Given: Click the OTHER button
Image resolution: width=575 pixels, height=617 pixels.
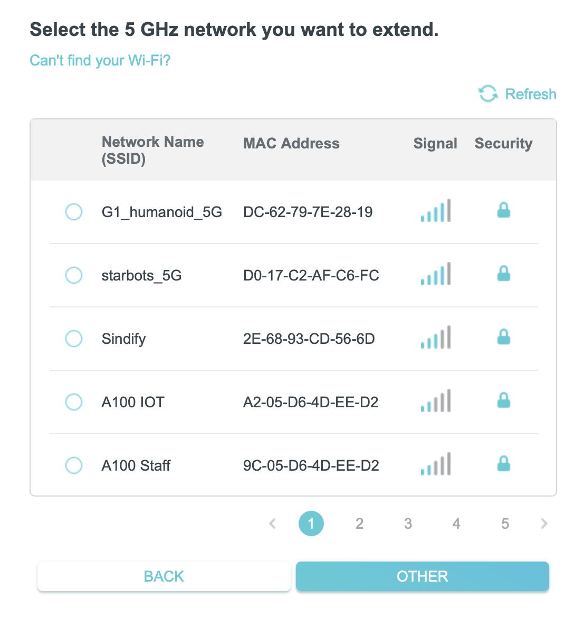Looking at the screenshot, I should tap(422, 576).
